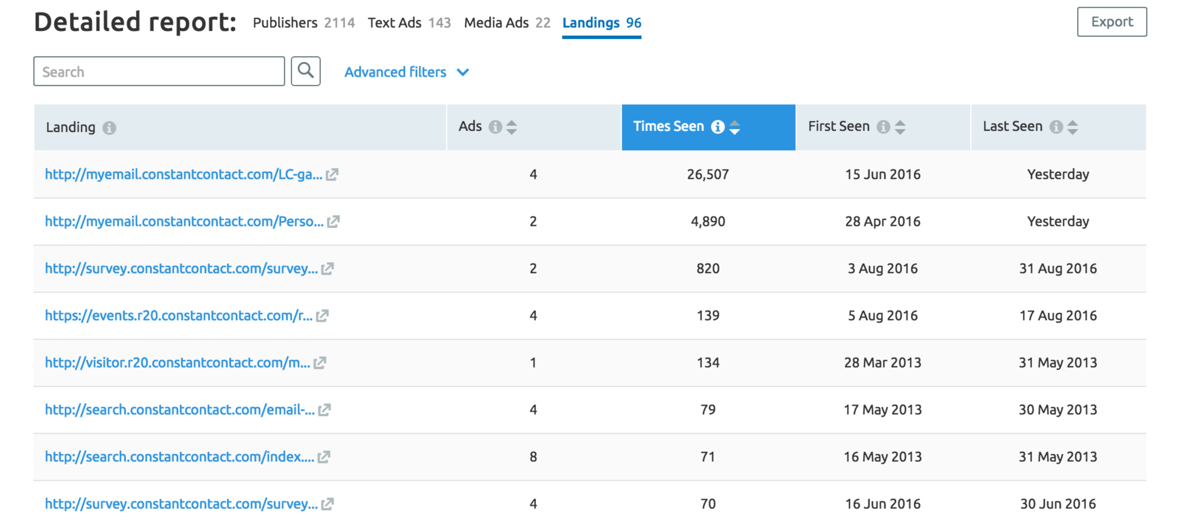Click the 16 May 2013 first seen date

tap(883, 457)
